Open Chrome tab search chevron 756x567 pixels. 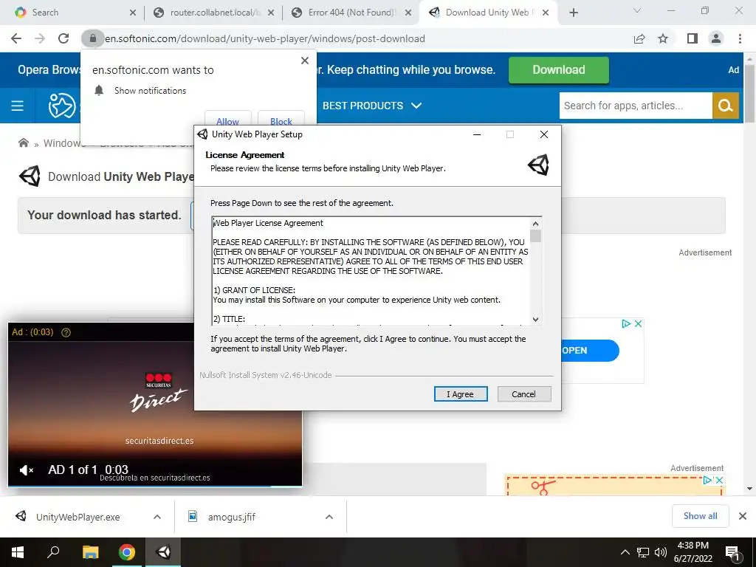tap(637, 10)
